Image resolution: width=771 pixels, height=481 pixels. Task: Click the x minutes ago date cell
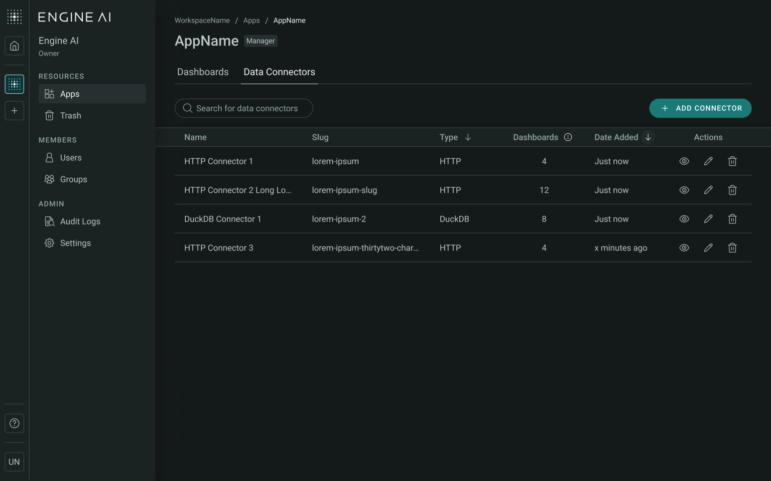click(x=620, y=248)
